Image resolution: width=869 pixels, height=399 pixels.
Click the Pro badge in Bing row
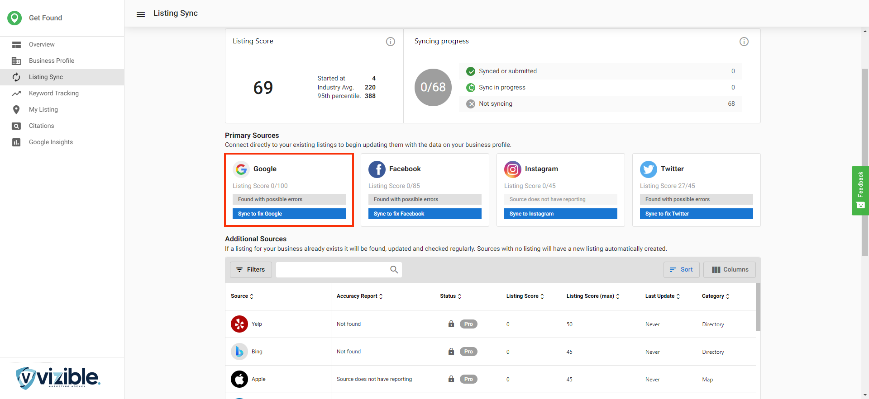[x=468, y=352]
